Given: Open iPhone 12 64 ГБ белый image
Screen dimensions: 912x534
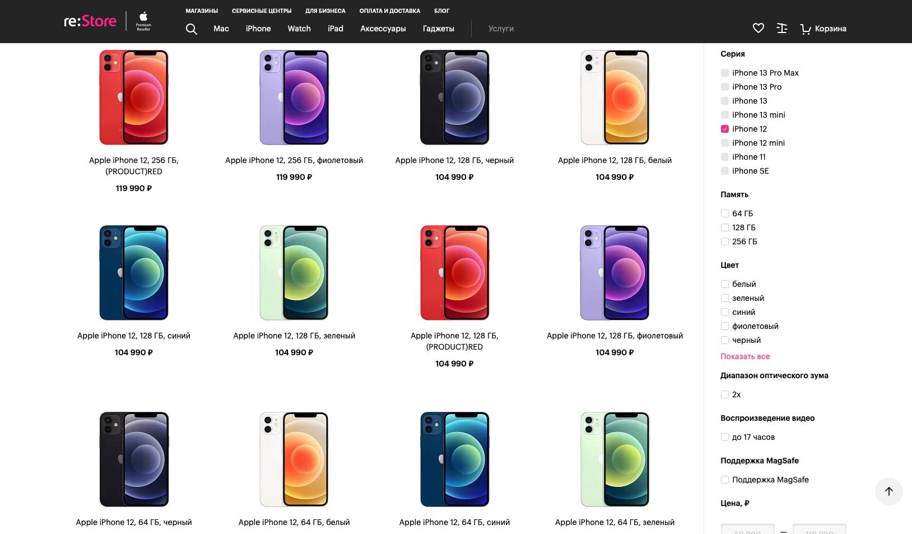Looking at the screenshot, I should (294, 459).
